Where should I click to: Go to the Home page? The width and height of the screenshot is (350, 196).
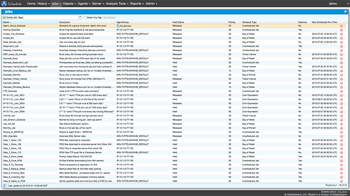[x=31, y=3]
